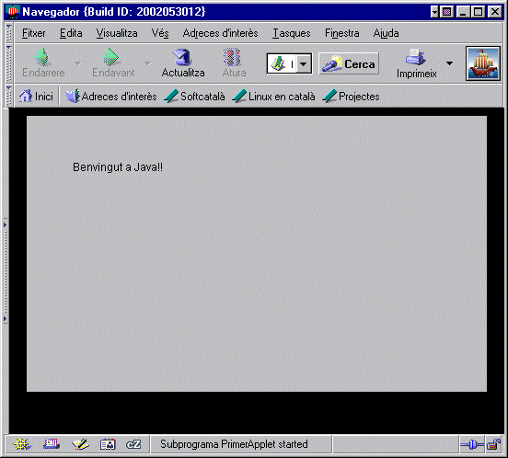The image size is (508, 458).
Task: Toggle the online/offline plug icon
Action: pyautogui.click(x=472, y=444)
